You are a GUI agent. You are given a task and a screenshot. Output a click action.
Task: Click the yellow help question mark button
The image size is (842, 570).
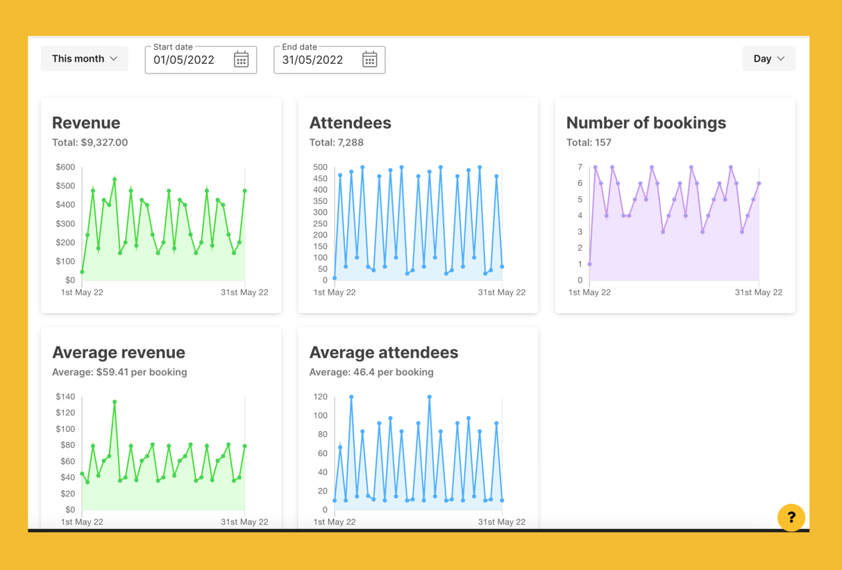click(791, 517)
